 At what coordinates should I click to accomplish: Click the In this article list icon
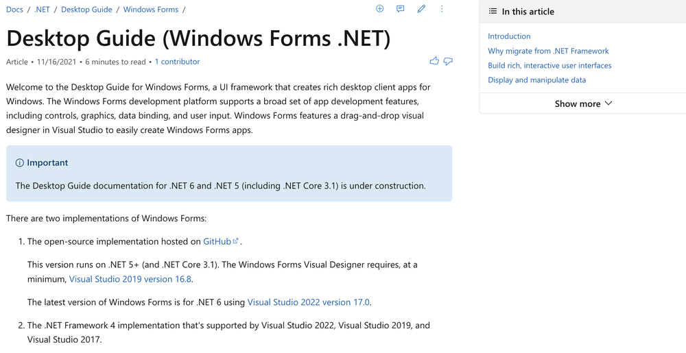(x=493, y=12)
